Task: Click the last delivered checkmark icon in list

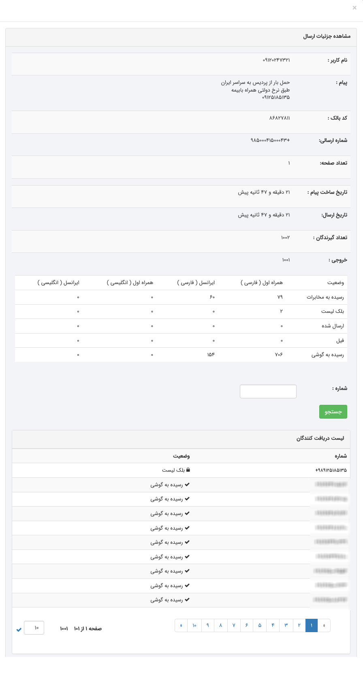Action: [x=187, y=600]
